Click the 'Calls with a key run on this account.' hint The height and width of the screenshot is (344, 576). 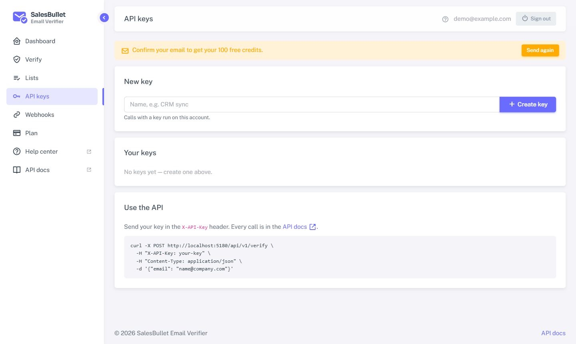[167, 118]
